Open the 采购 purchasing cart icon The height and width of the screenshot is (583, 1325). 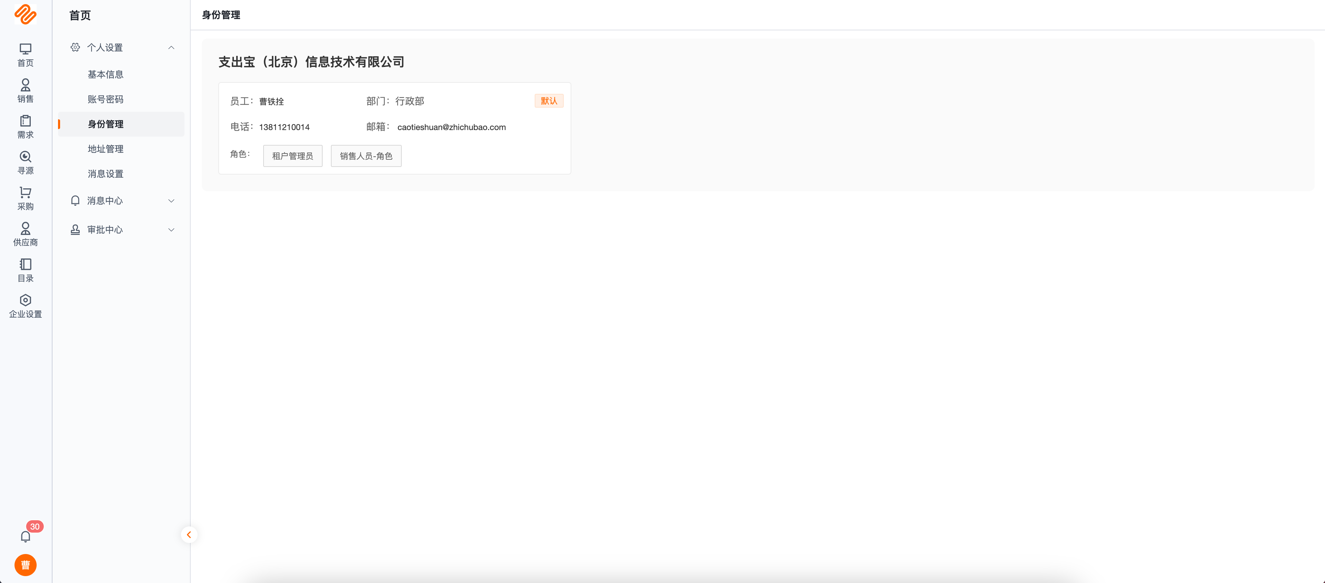25,199
